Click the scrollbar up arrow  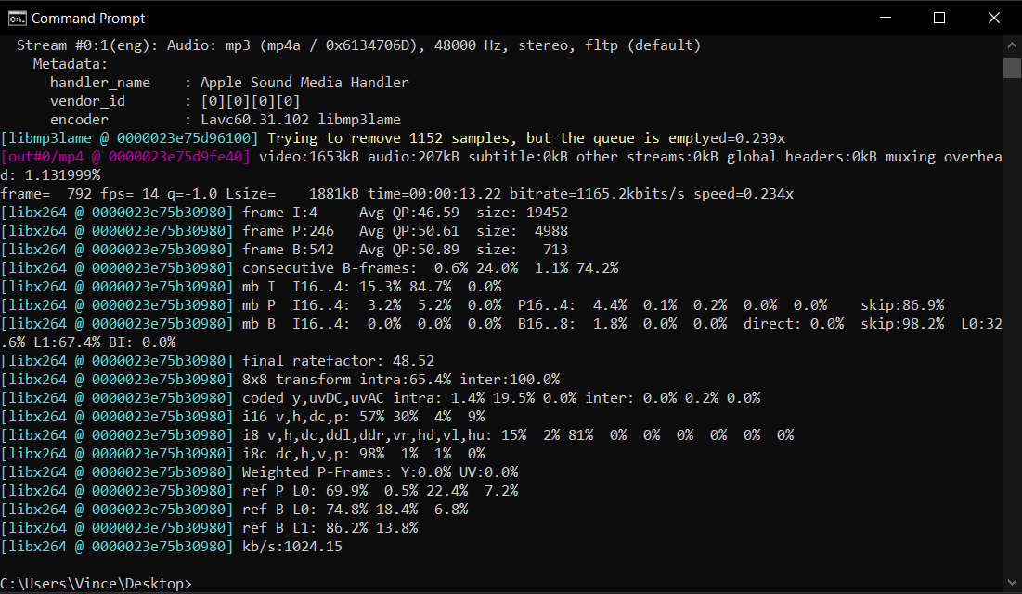click(x=1012, y=43)
